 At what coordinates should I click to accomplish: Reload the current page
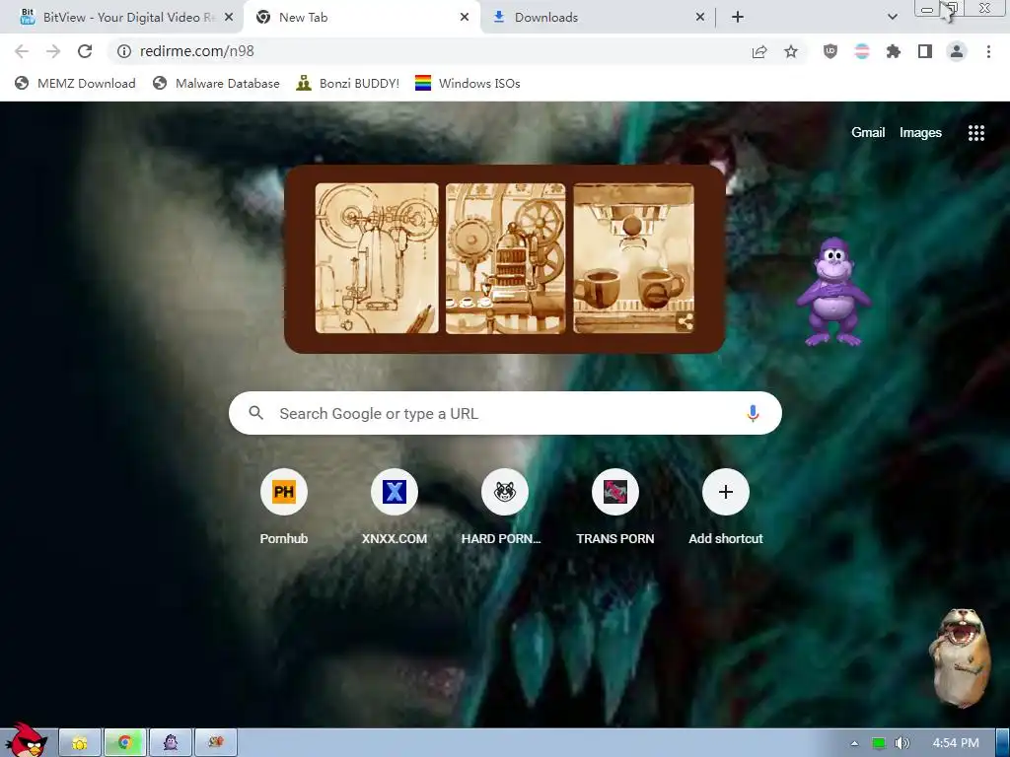[x=85, y=51]
